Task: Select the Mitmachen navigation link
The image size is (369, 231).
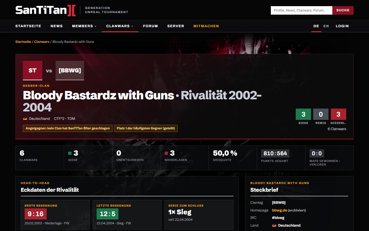Action: [206, 26]
